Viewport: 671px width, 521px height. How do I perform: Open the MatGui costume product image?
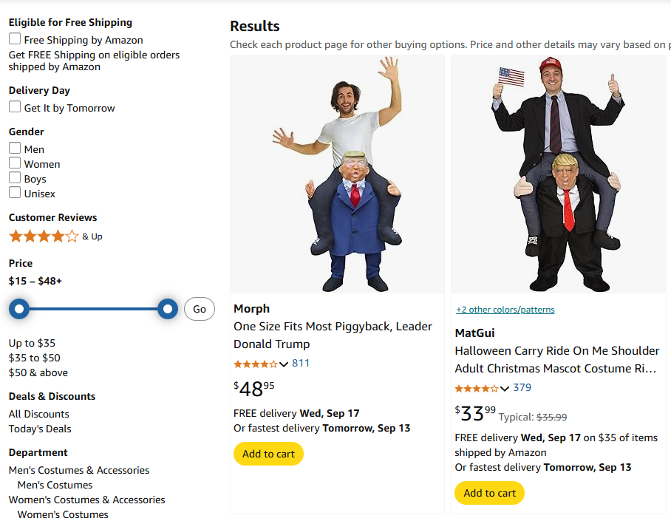pyautogui.click(x=559, y=174)
